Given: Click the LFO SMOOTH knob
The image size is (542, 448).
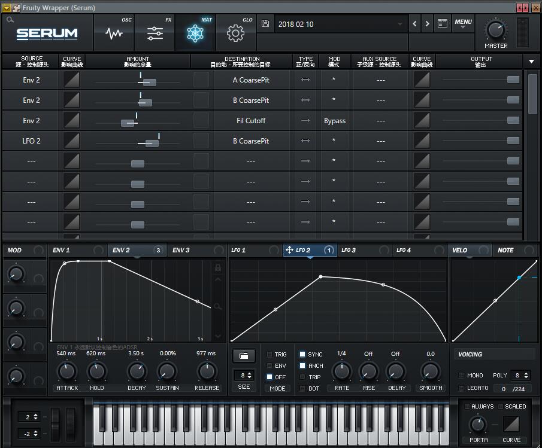Looking at the screenshot, I should click(x=431, y=371).
